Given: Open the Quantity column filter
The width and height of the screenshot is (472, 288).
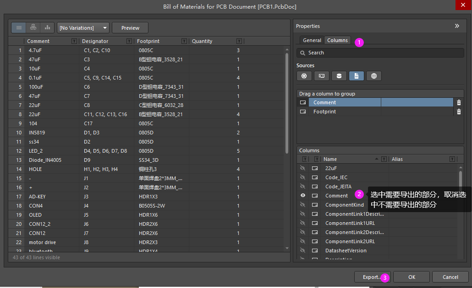Looking at the screenshot, I should [239, 41].
